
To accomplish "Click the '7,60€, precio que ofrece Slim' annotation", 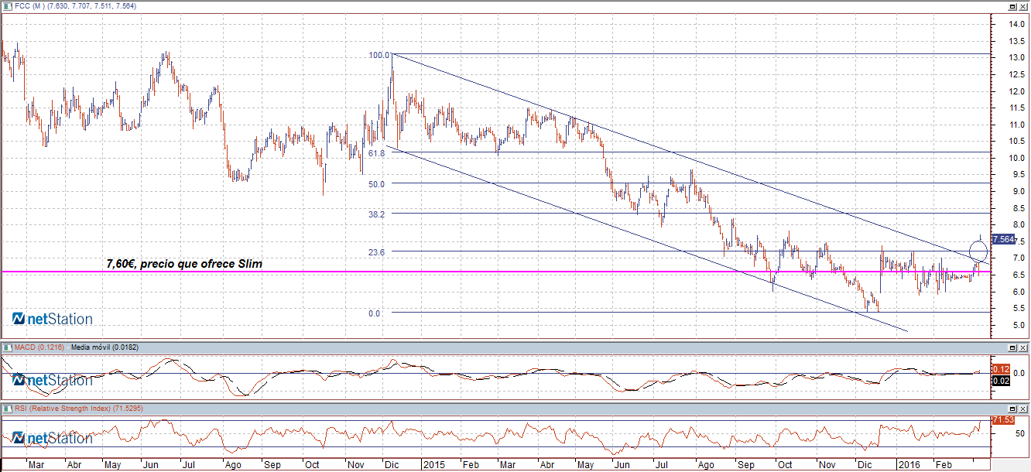I will (184, 264).
